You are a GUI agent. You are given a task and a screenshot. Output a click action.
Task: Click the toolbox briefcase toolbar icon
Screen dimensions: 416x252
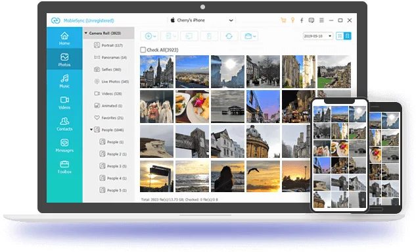248,36
